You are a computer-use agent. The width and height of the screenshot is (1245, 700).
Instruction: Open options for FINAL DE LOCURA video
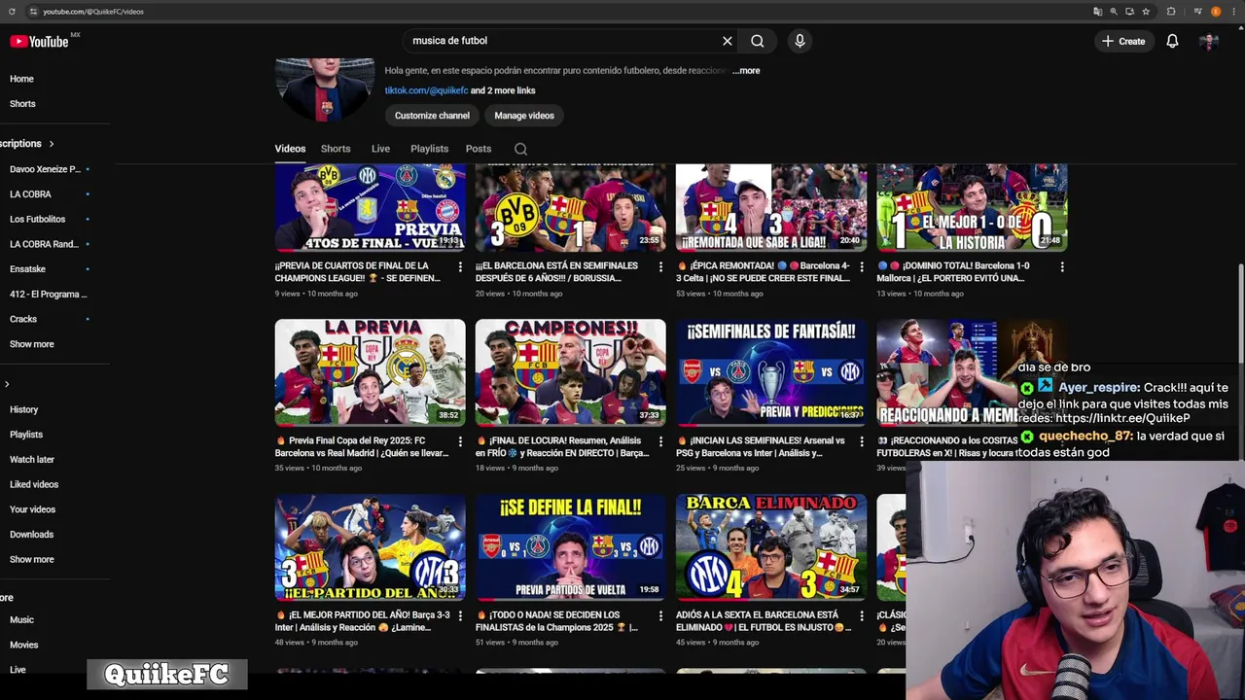[x=660, y=441]
